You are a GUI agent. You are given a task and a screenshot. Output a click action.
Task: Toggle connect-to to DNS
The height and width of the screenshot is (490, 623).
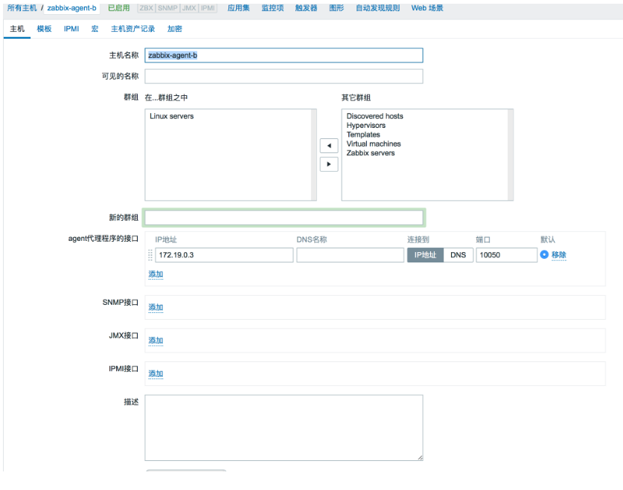pyautogui.click(x=458, y=255)
